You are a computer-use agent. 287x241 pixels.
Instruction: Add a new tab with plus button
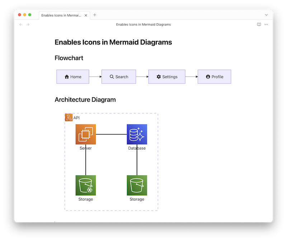click(x=95, y=15)
